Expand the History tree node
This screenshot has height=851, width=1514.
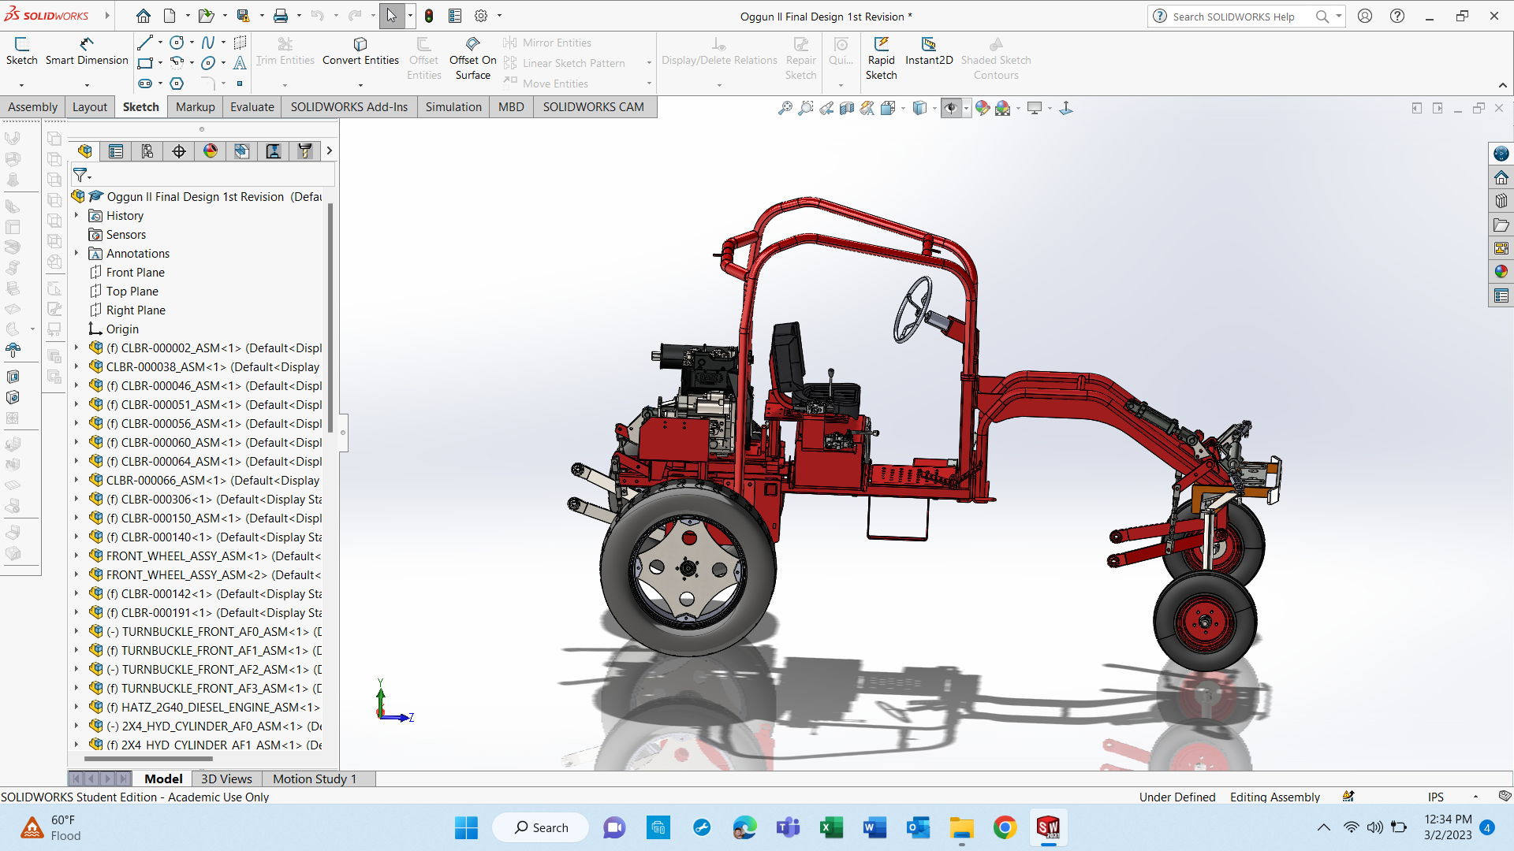tap(76, 215)
